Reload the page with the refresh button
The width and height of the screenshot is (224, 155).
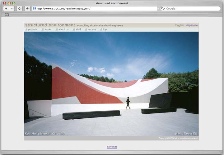19,9
